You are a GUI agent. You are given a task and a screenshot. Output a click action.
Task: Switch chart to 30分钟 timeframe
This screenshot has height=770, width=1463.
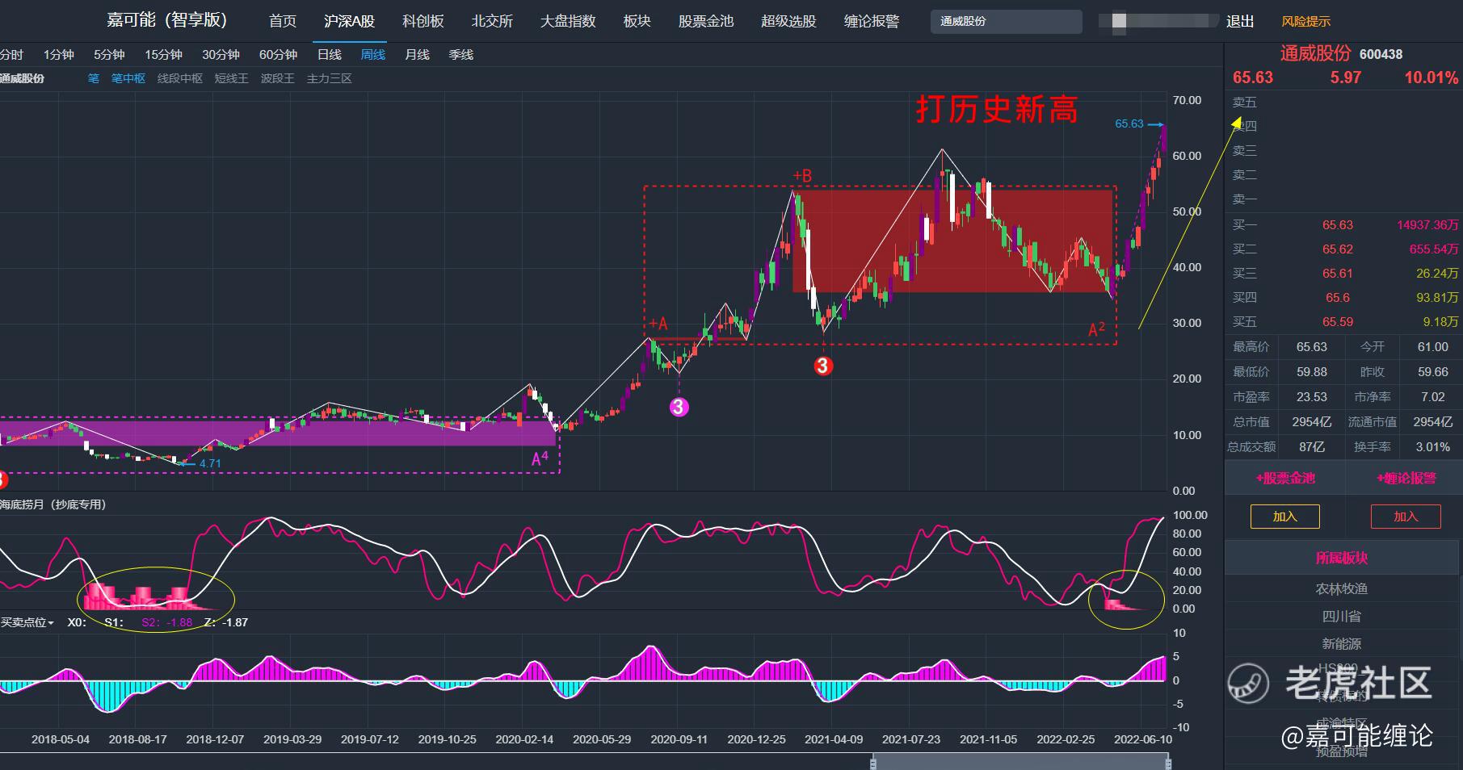click(221, 55)
